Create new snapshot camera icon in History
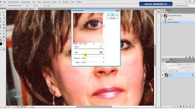The image size is (195, 109). coord(190,57)
